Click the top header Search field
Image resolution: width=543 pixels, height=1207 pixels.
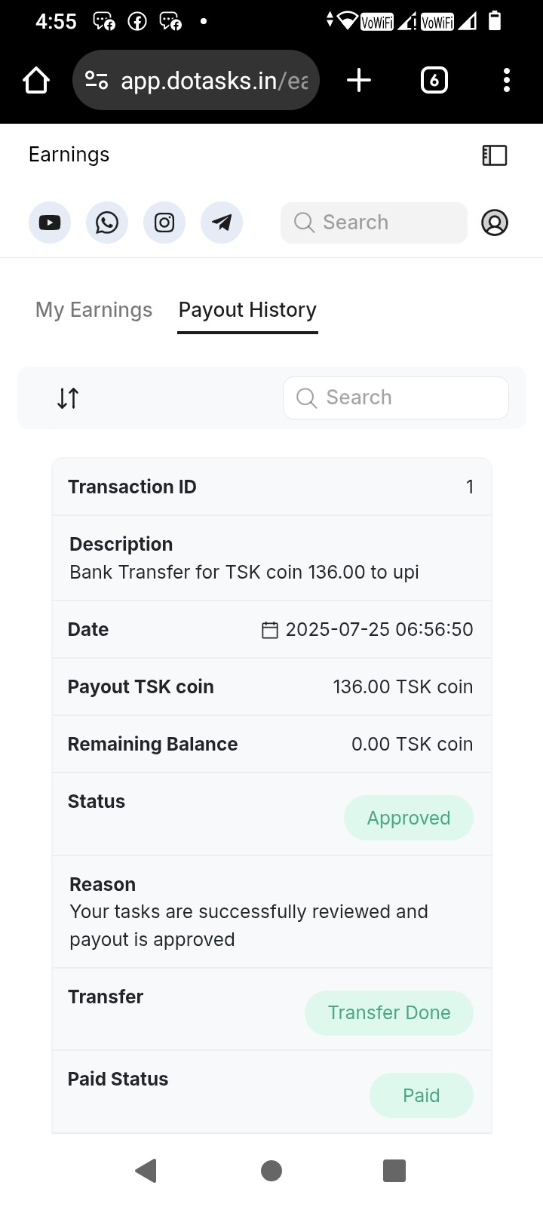point(374,223)
